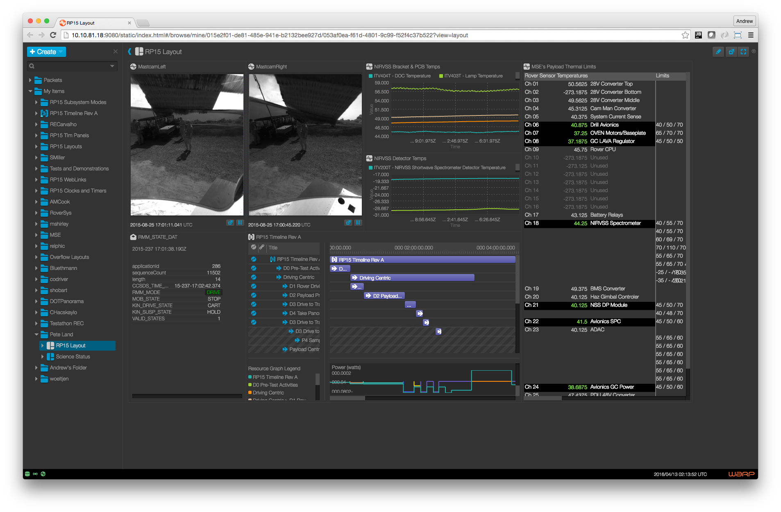Viewport: 781px width, 512px height.
Task: Pop out the MastcamLeft image in new window
Action: (x=230, y=223)
